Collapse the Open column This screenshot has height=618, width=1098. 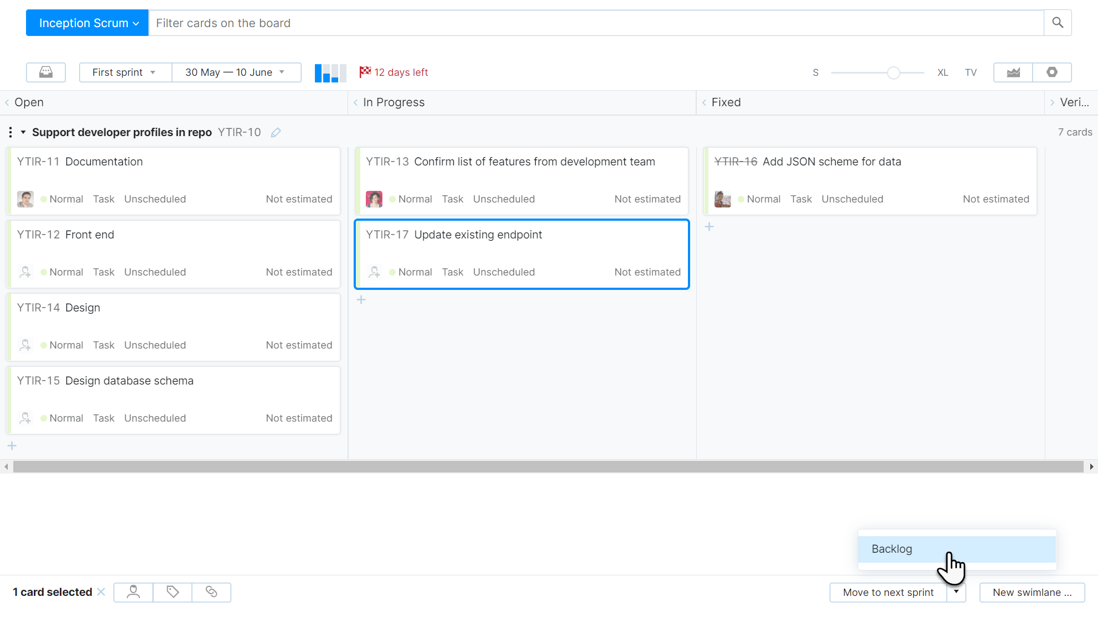coord(7,102)
